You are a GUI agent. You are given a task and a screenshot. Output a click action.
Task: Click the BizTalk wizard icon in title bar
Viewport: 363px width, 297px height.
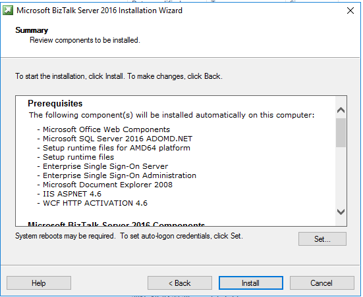tap(8, 11)
